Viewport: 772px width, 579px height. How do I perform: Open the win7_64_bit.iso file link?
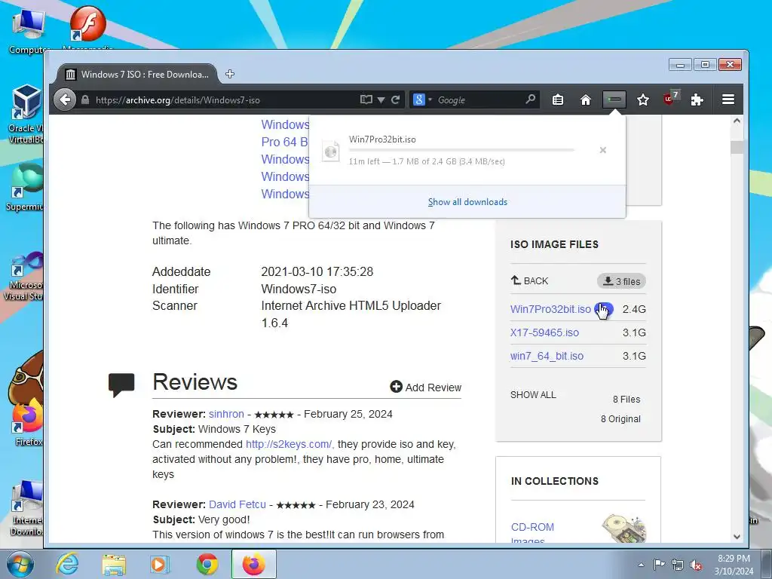pyautogui.click(x=547, y=356)
